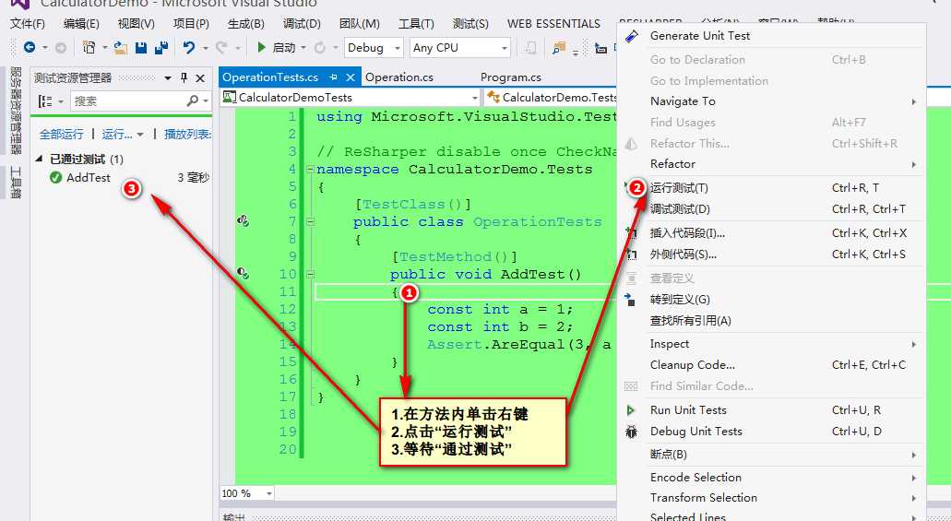Switch to the Program.cs tab
The image size is (951, 521).
(511, 77)
